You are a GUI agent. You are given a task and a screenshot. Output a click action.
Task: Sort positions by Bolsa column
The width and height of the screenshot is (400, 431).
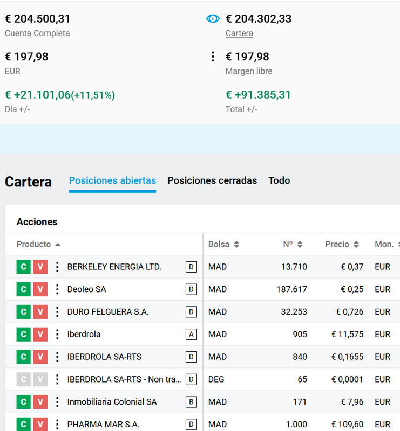point(223,244)
